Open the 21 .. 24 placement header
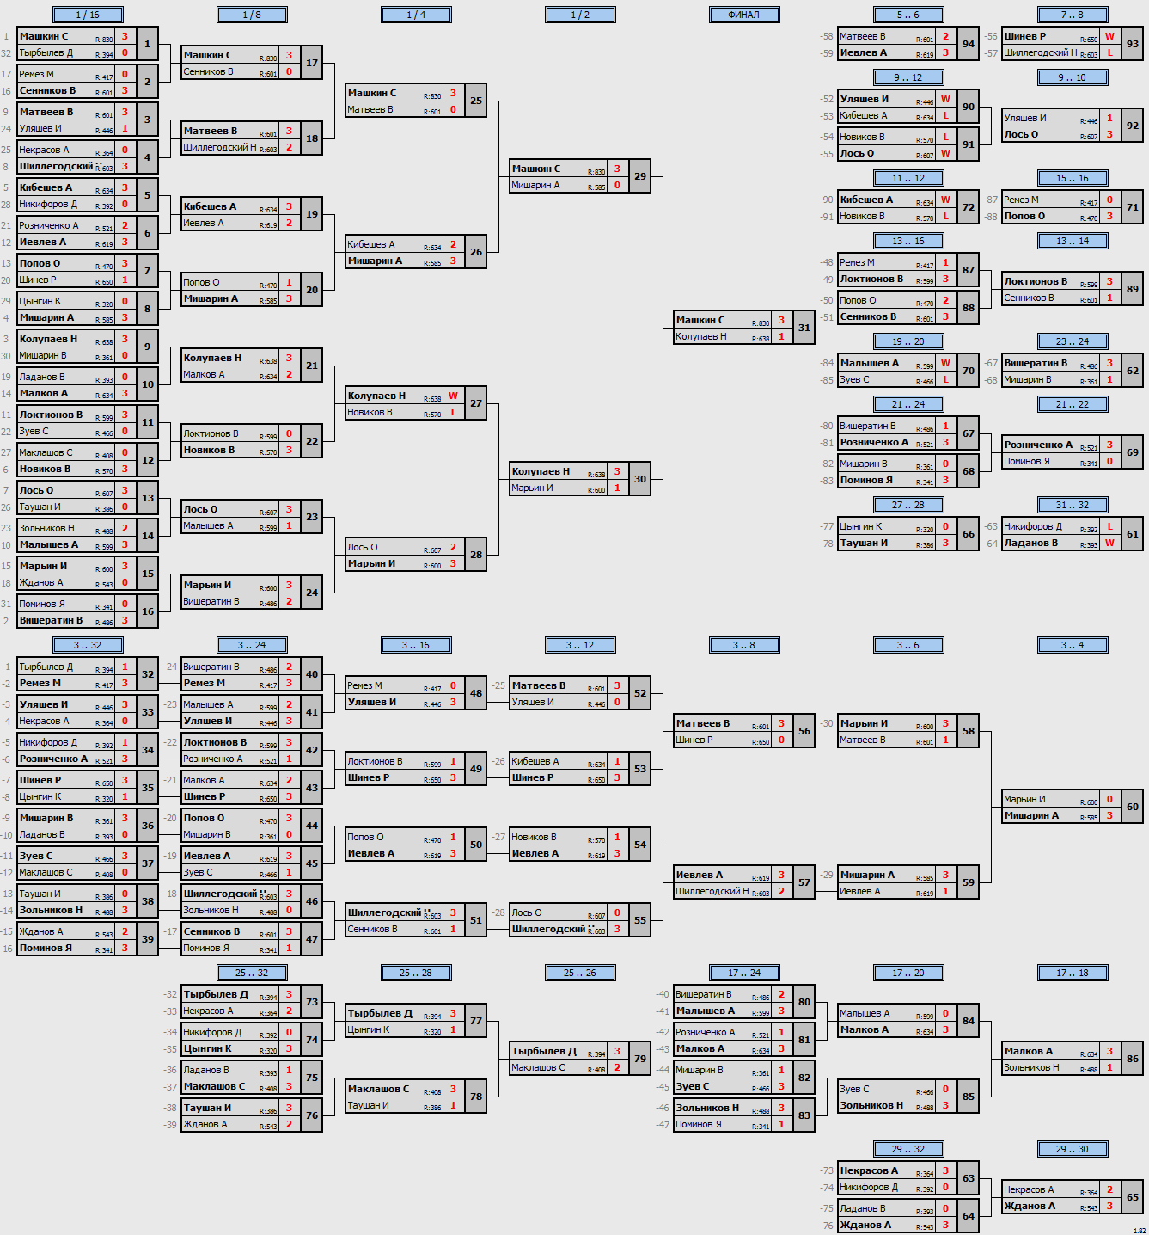Viewport: 1149px width, 1235px height. click(908, 404)
